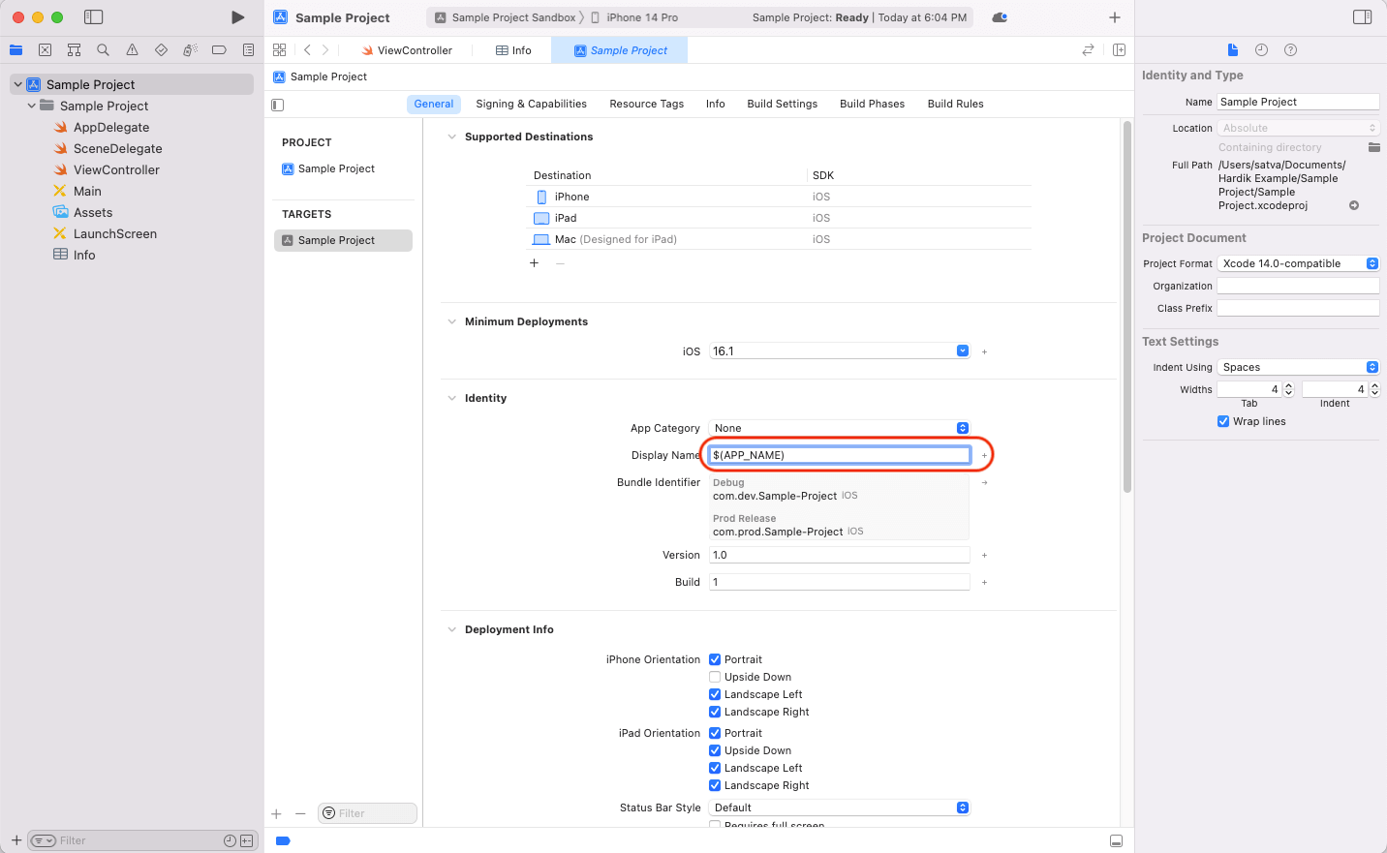Toggle iPhone Landscape Left orientation
1387x853 pixels.
coord(715,694)
